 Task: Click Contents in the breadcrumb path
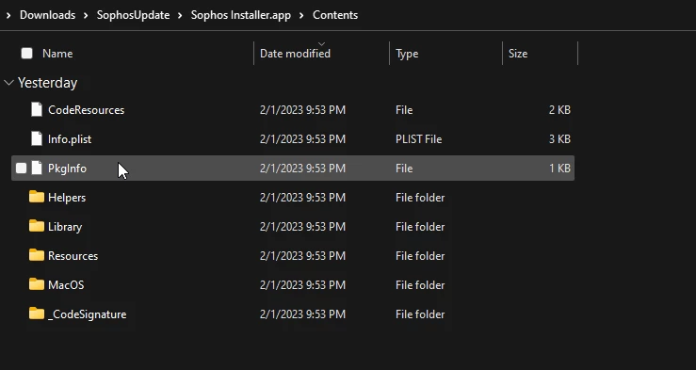pos(335,15)
